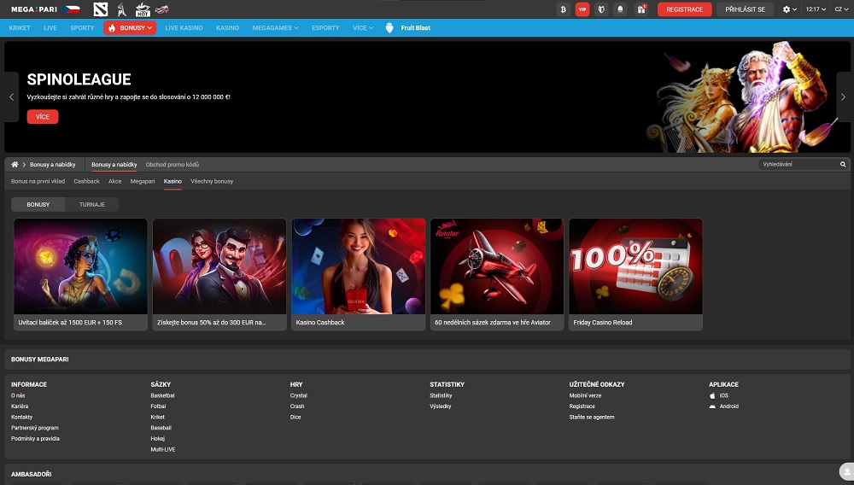Switch to the TURNAJE toggle

[x=92, y=205]
